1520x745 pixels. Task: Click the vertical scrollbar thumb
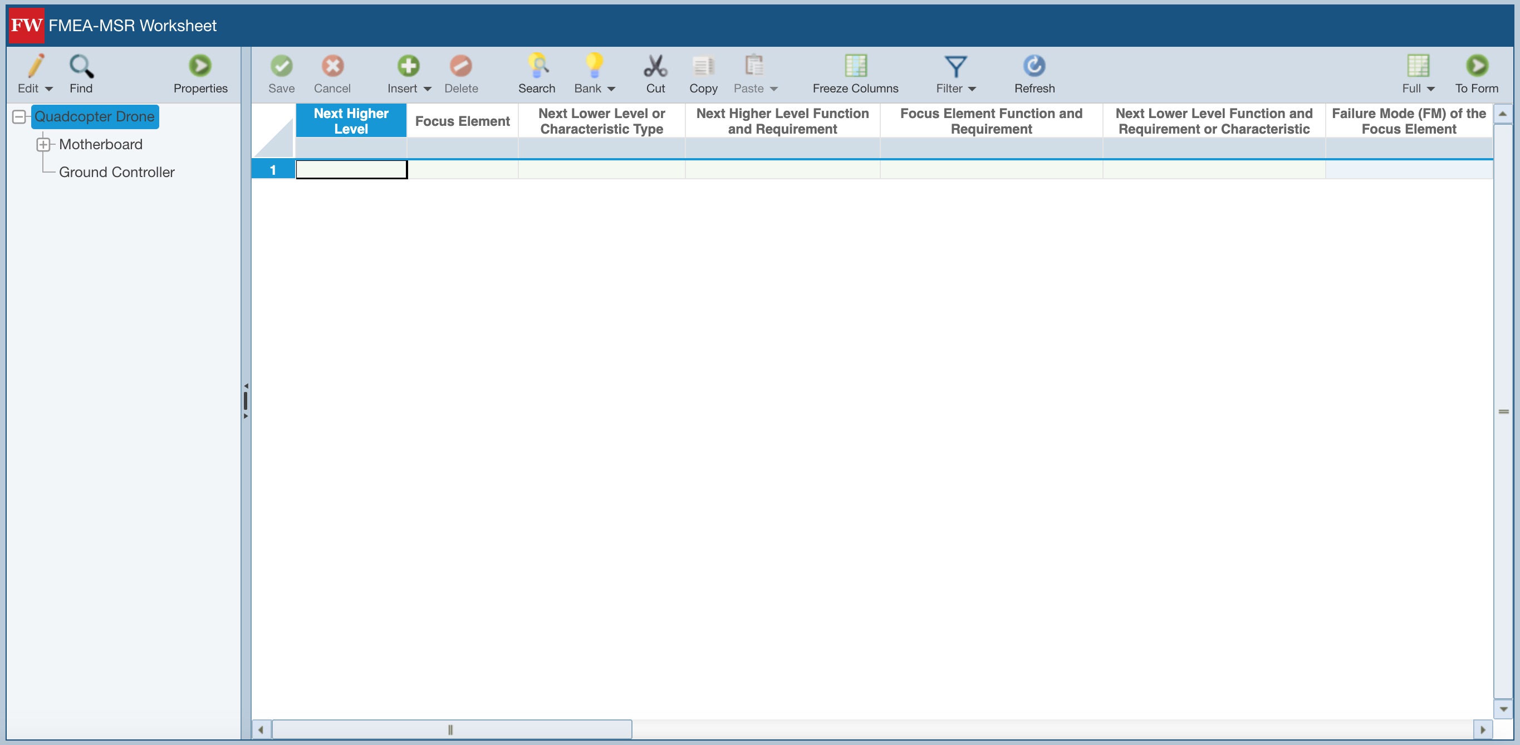tap(1503, 411)
